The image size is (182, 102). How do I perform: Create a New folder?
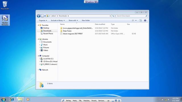pos(86,20)
